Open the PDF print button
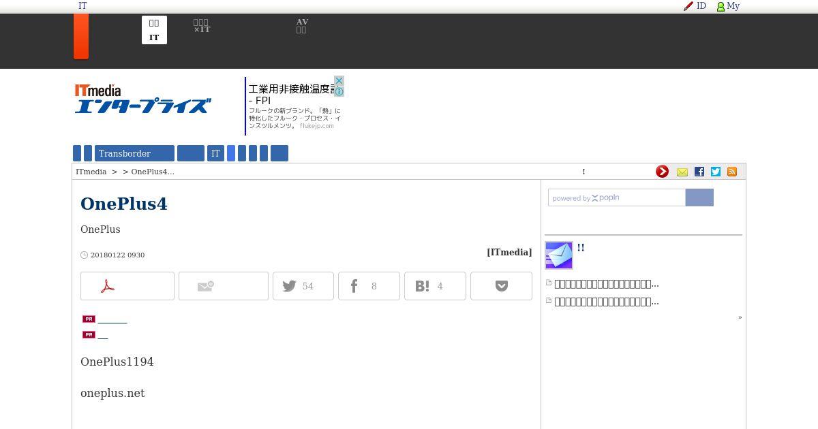Image resolution: width=818 pixels, height=429 pixels. click(127, 286)
